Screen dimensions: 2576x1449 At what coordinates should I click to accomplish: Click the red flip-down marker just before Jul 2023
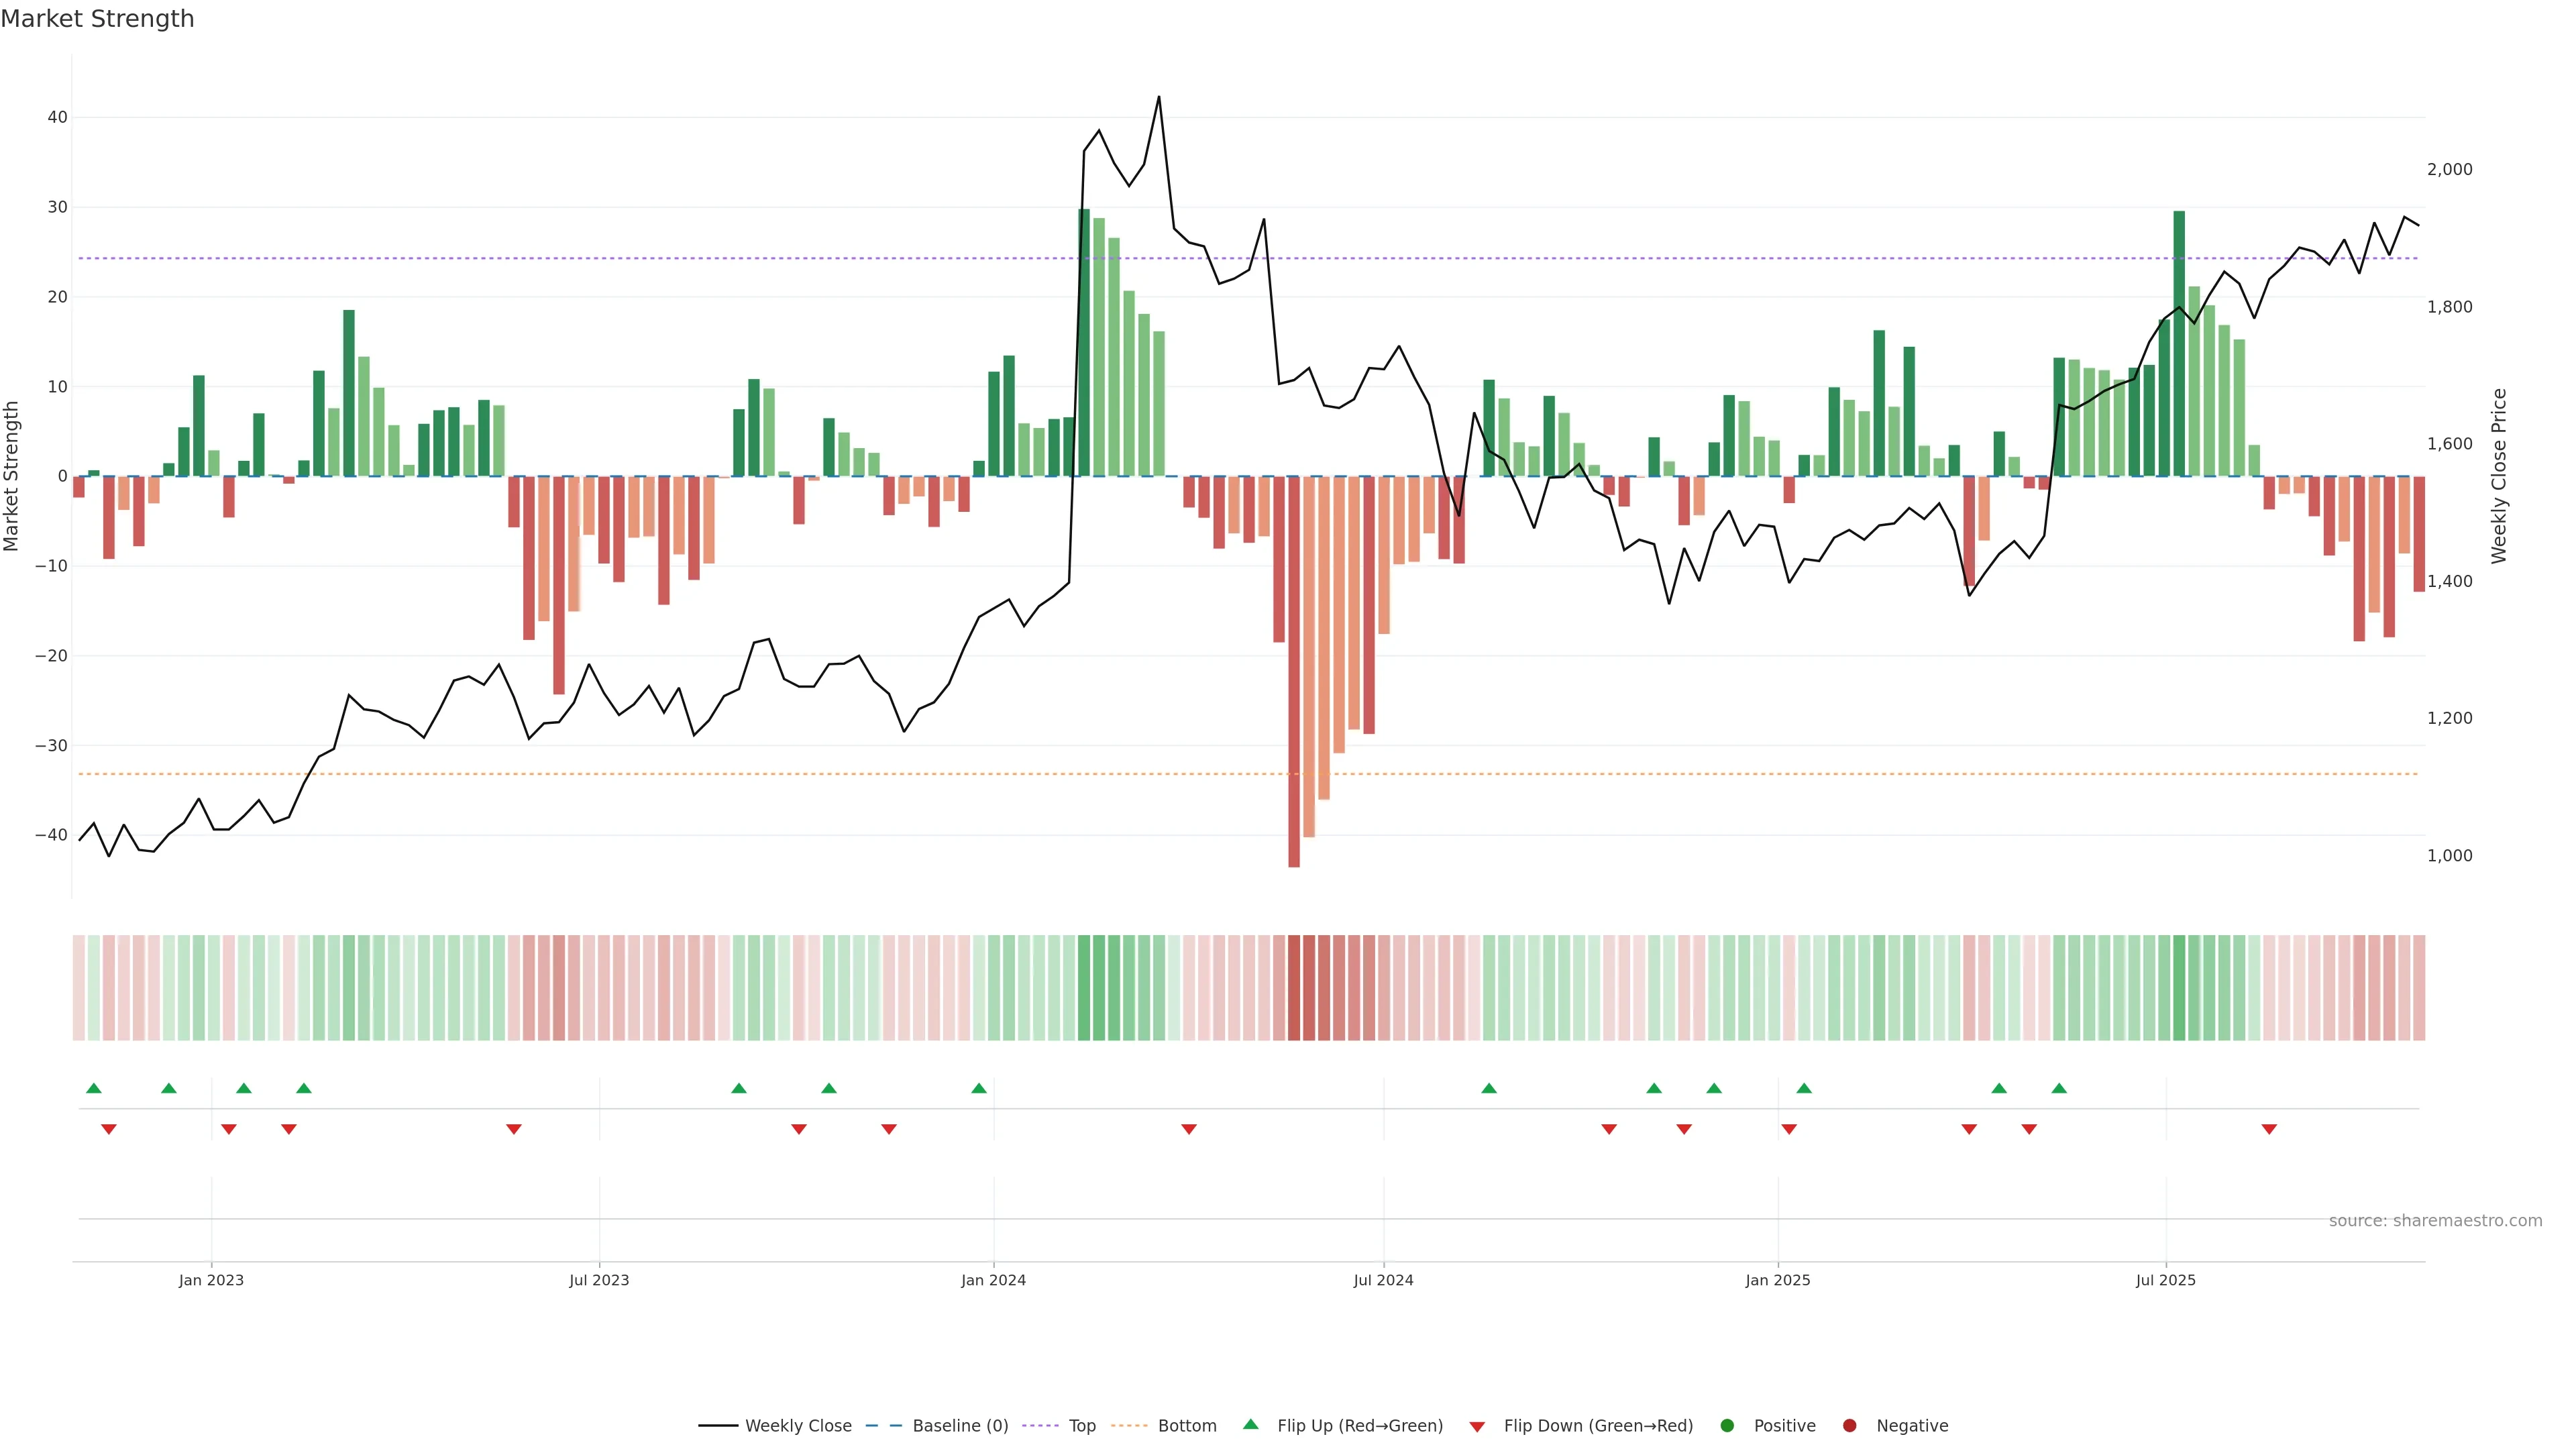pos(514,1129)
